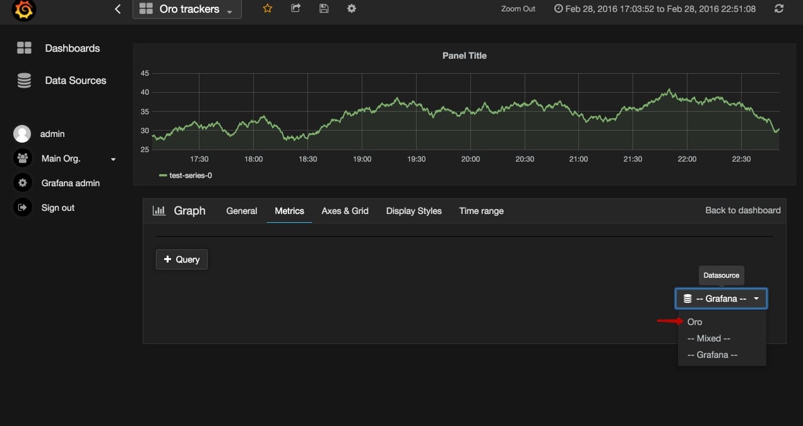Click Back to dashboard link

tap(743, 210)
